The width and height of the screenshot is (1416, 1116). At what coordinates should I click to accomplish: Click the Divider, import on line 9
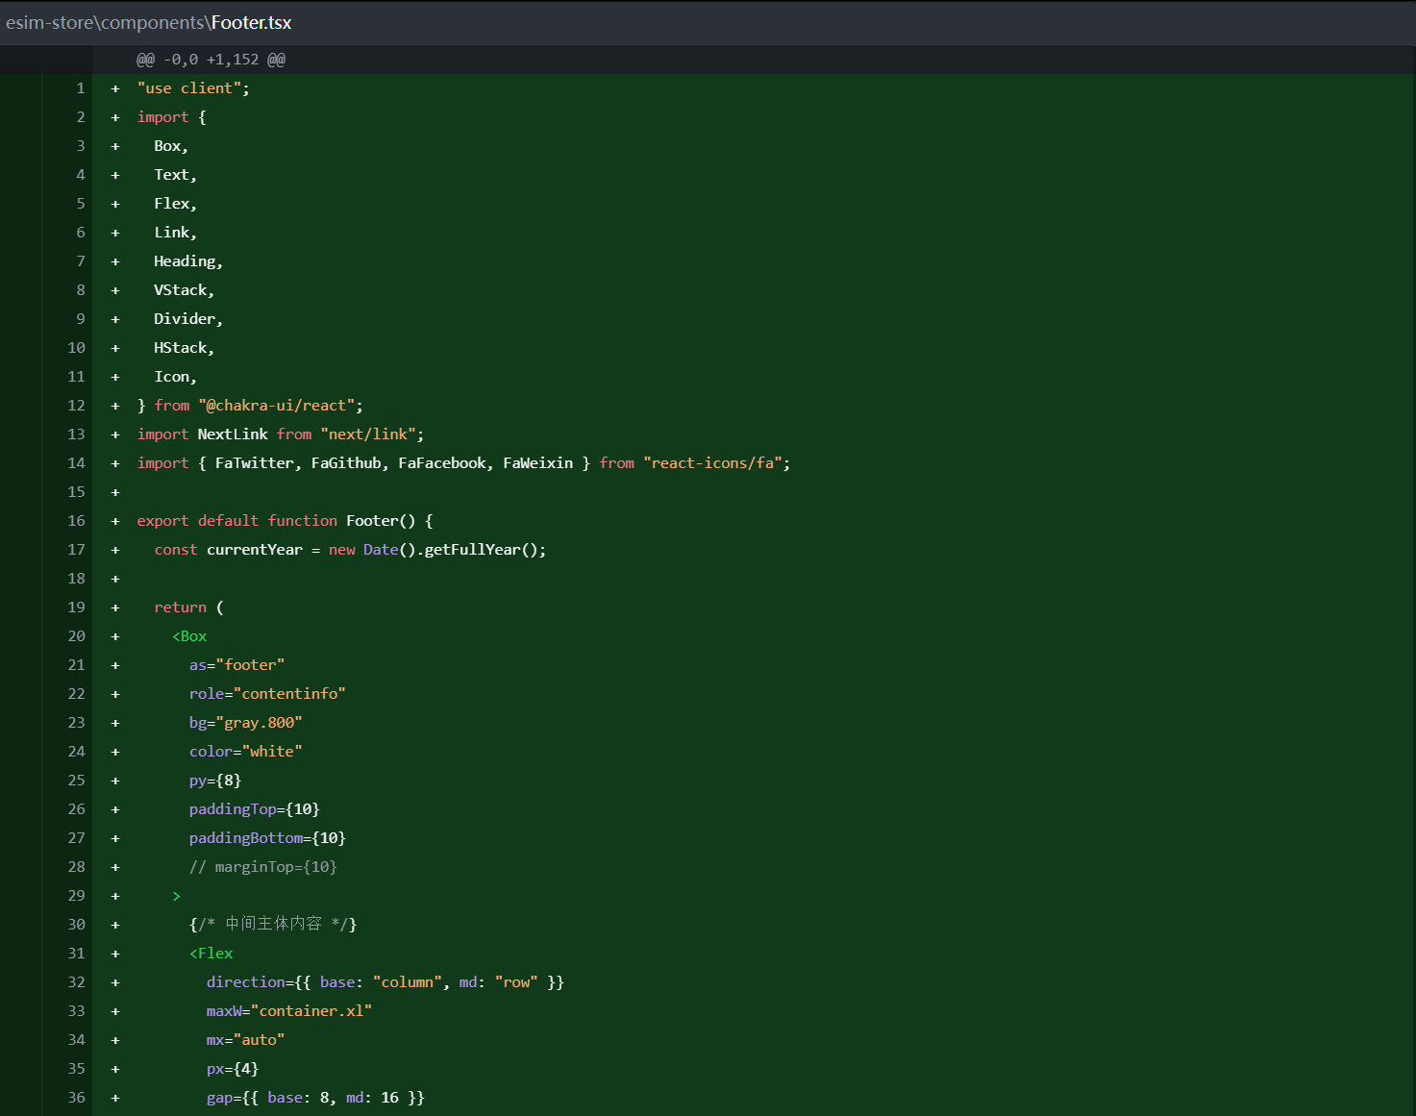coord(188,319)
